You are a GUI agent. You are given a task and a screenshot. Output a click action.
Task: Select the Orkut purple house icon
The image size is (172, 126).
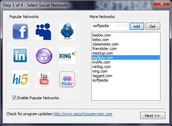[44, 56]
